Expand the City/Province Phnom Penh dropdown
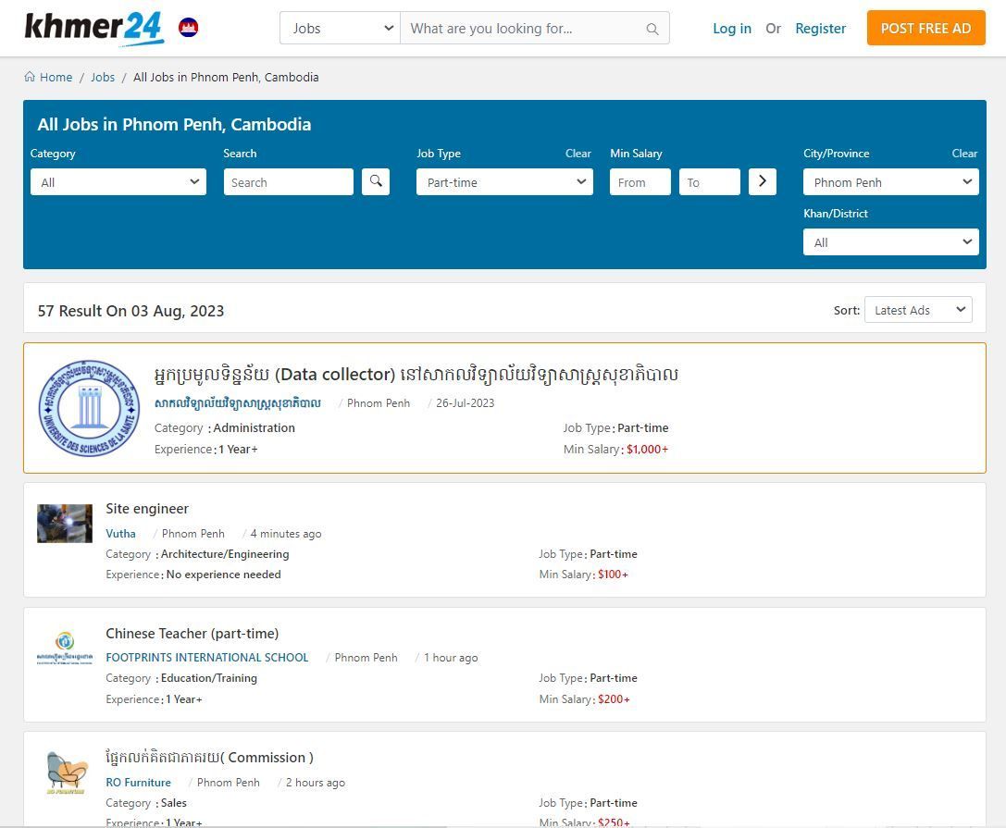1006x828 pixels. tap(890, 182)
